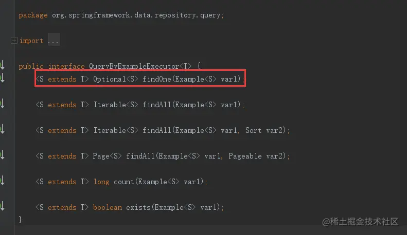Click the 'Page<S>' return type
Image resolution: width=407 pixels, height=235 pixels.
pos(107,156)
